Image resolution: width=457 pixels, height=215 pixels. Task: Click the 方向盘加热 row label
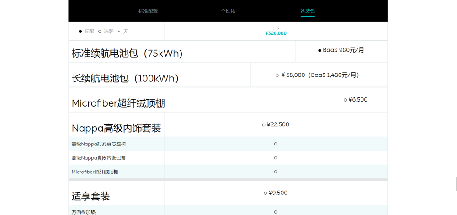(84, 212)
